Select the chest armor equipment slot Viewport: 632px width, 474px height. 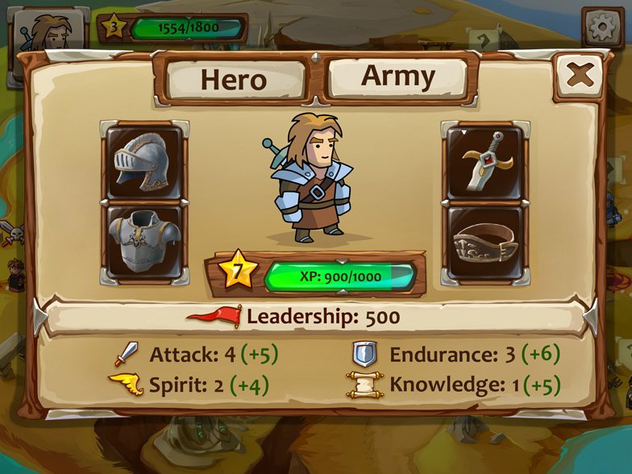(x=144, y=242)
